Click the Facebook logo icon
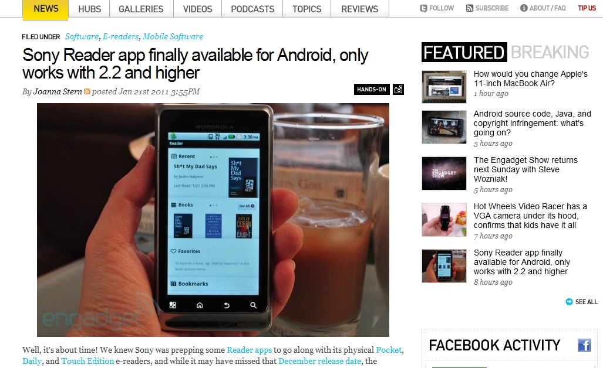 pos(584,345)
